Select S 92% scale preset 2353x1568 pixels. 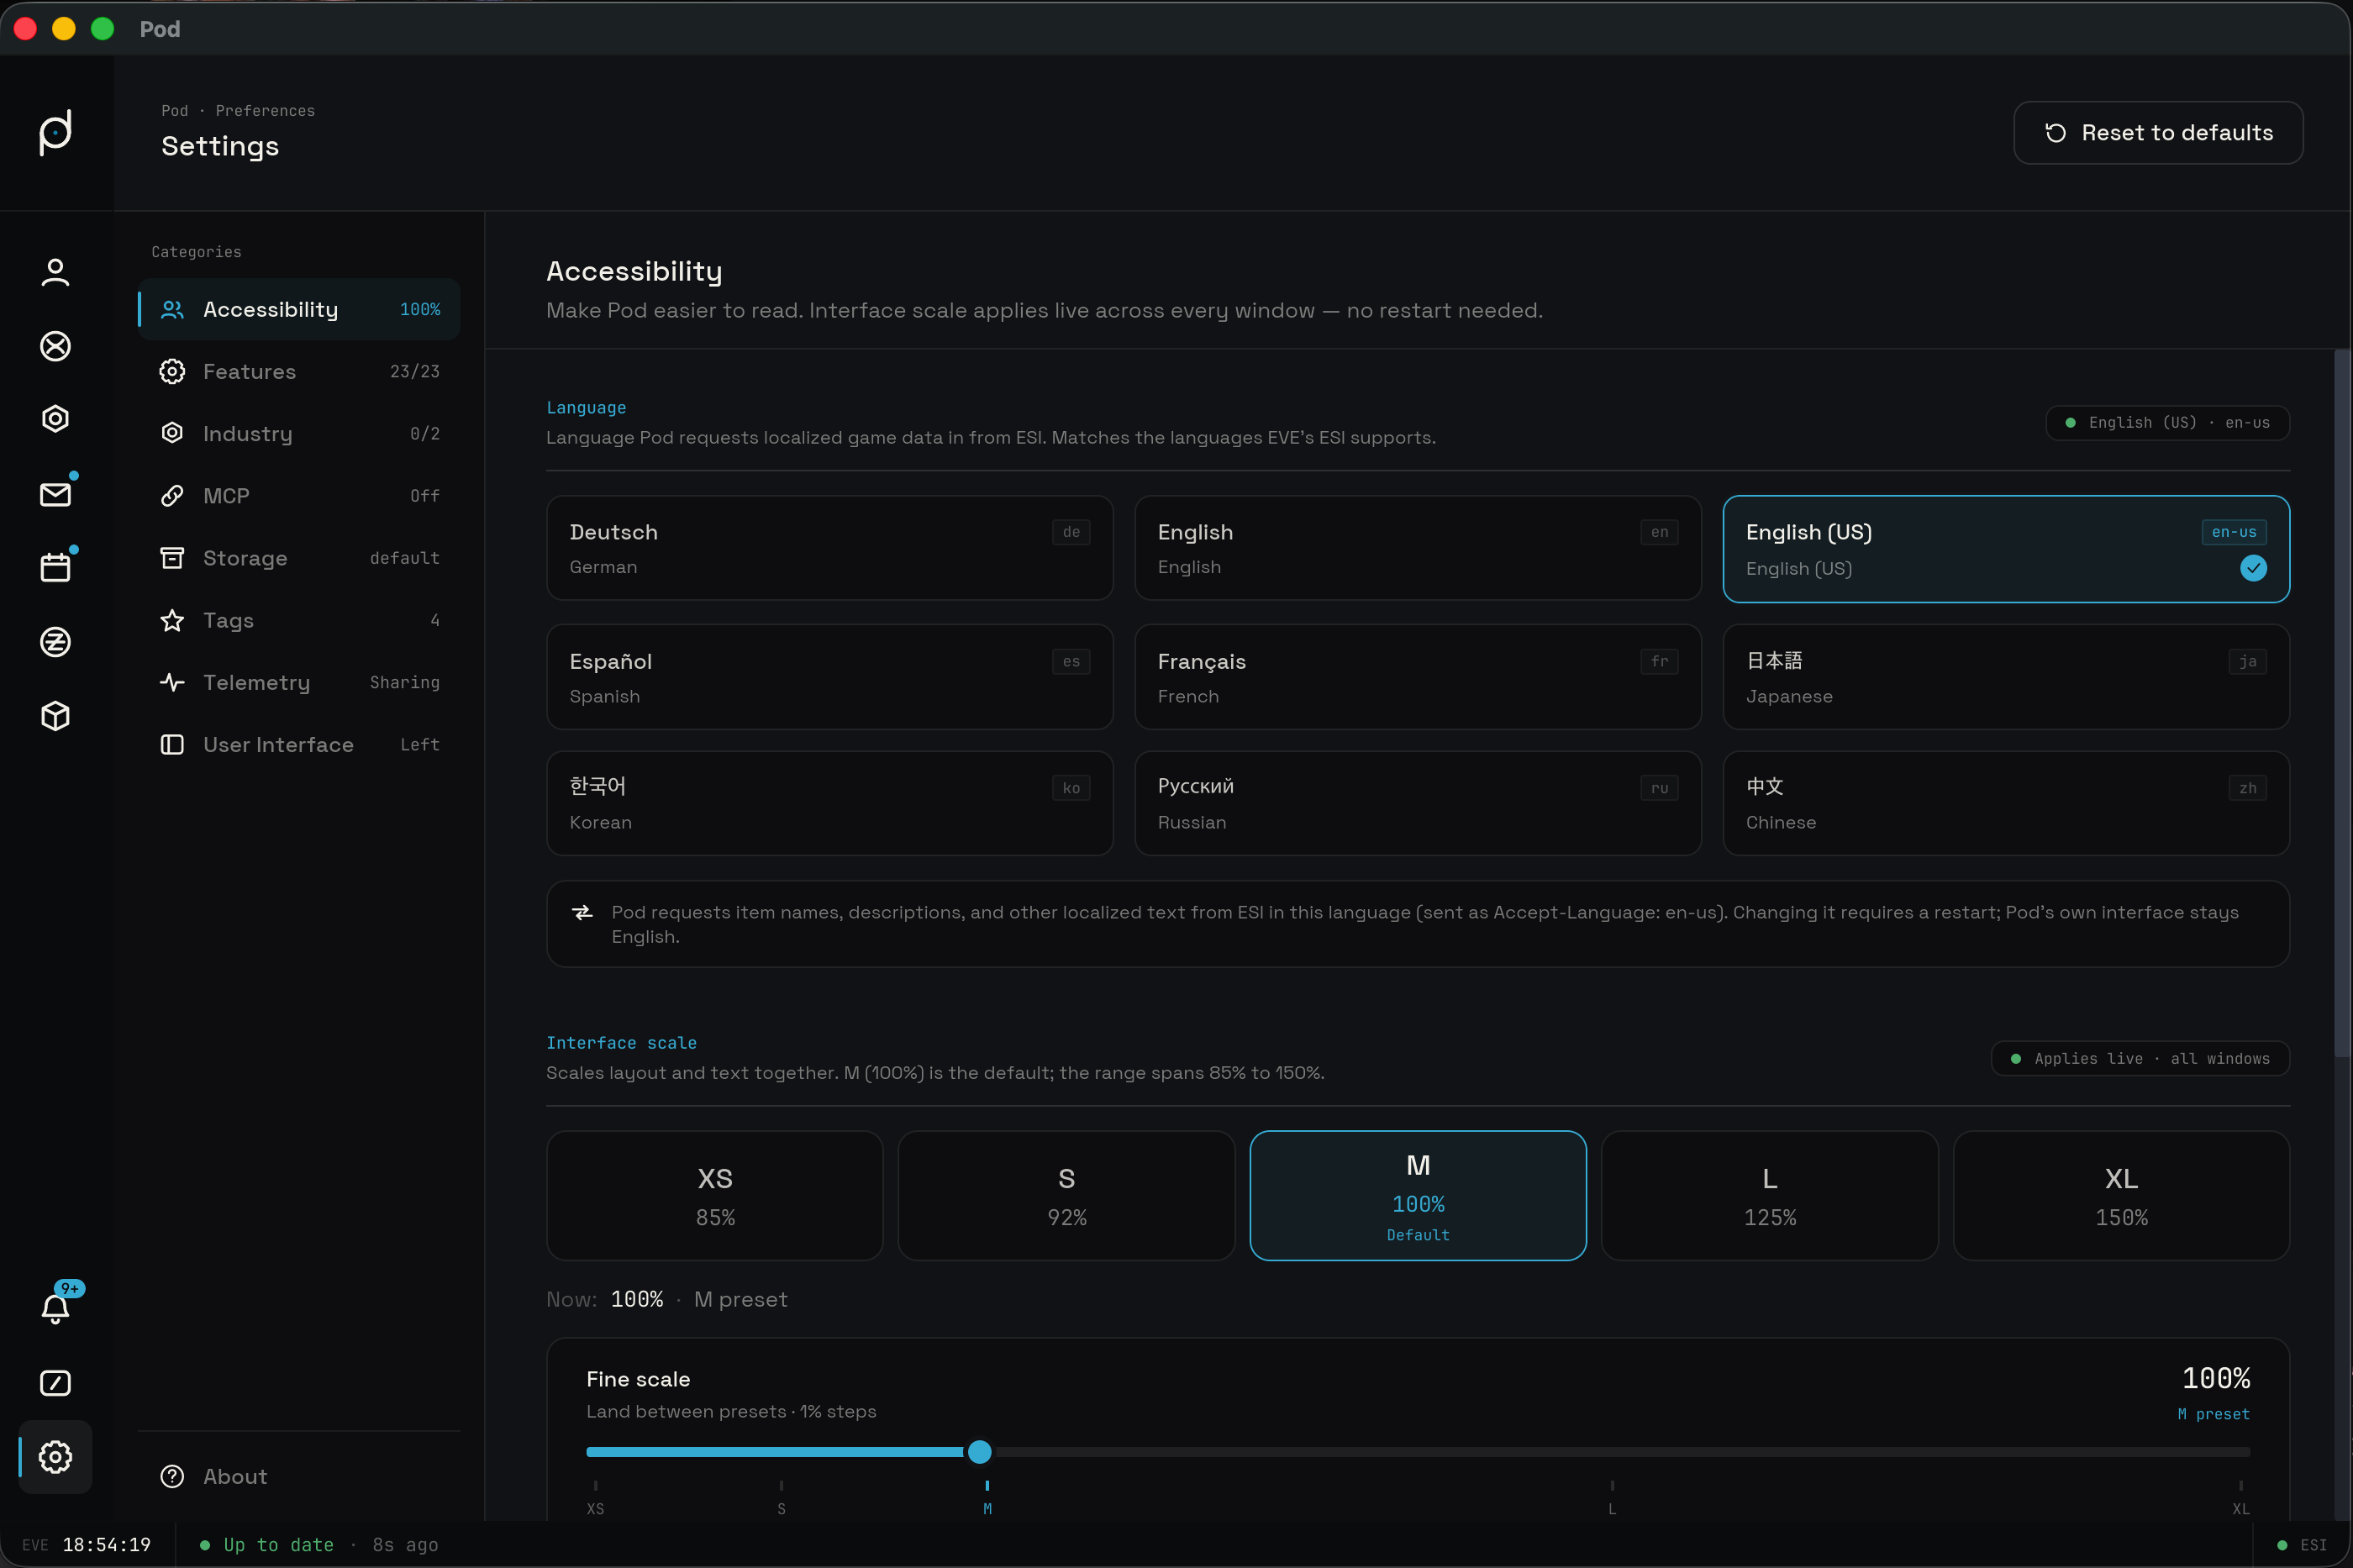(1067, 1196)
